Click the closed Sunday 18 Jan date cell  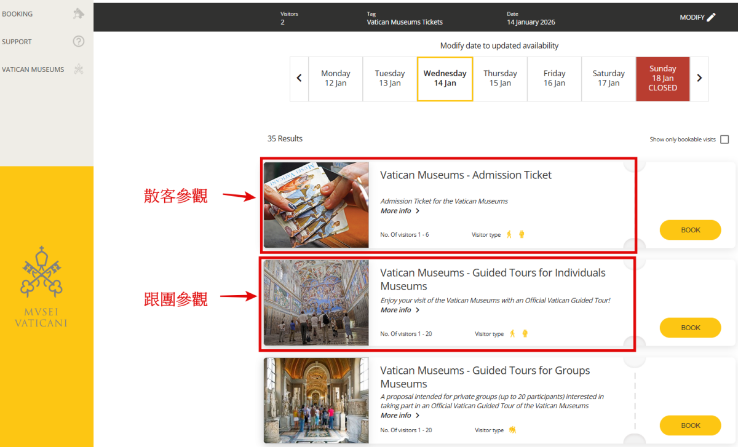(x=662, y=79)
